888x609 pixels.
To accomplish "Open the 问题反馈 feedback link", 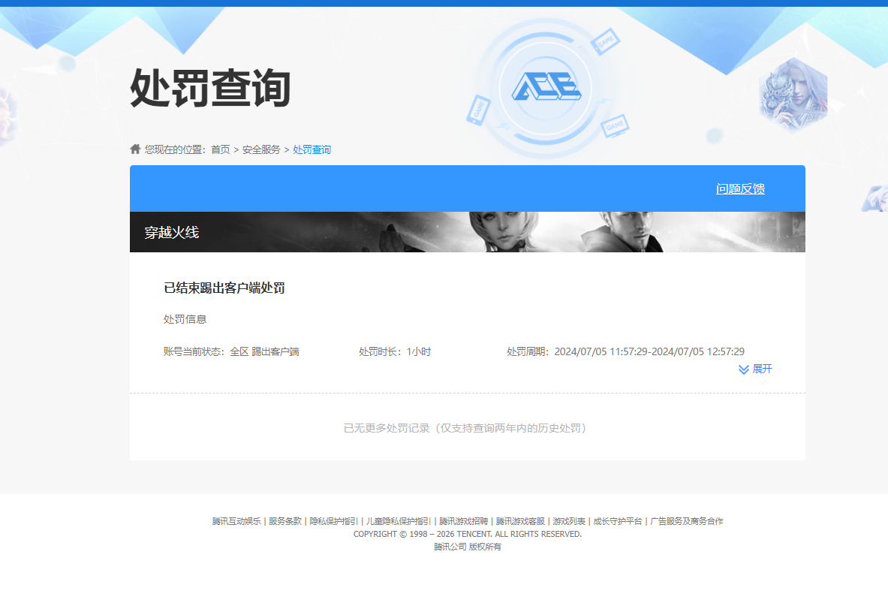I will coord(740,188).
